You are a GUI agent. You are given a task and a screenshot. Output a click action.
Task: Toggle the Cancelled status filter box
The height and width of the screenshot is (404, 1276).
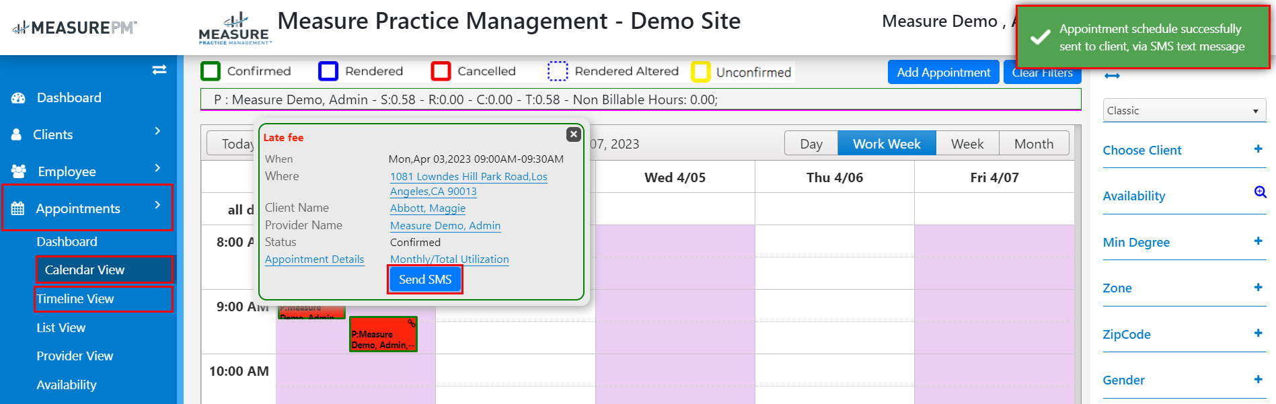tap(441, 71)
